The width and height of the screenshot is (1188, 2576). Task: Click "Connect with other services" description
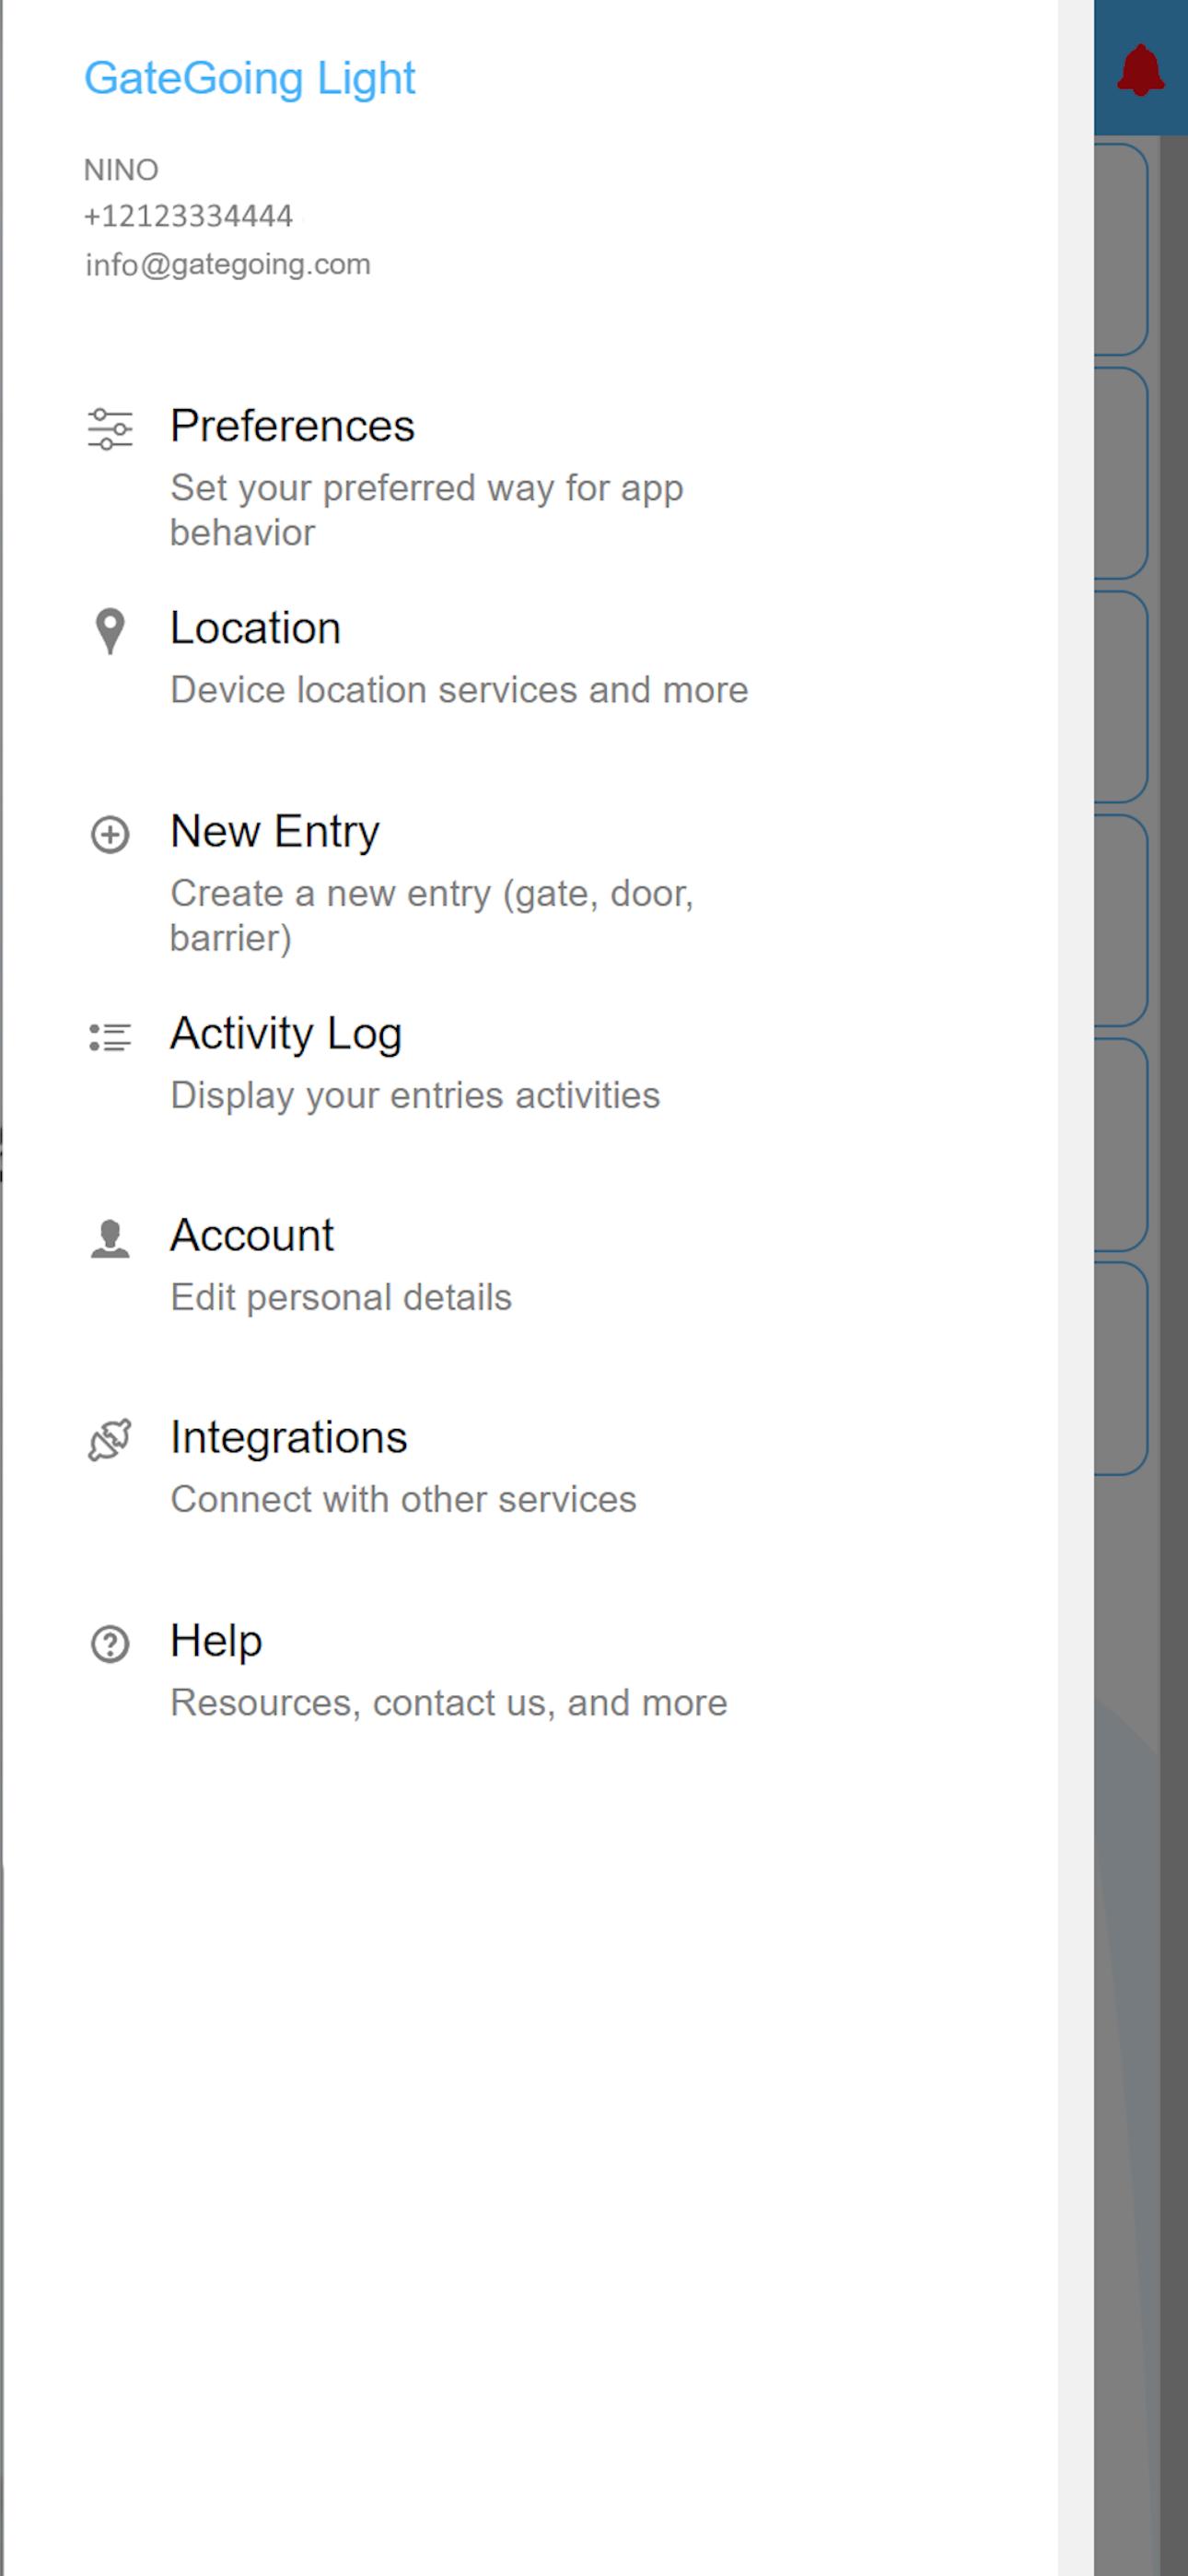tap(403, 1499)
